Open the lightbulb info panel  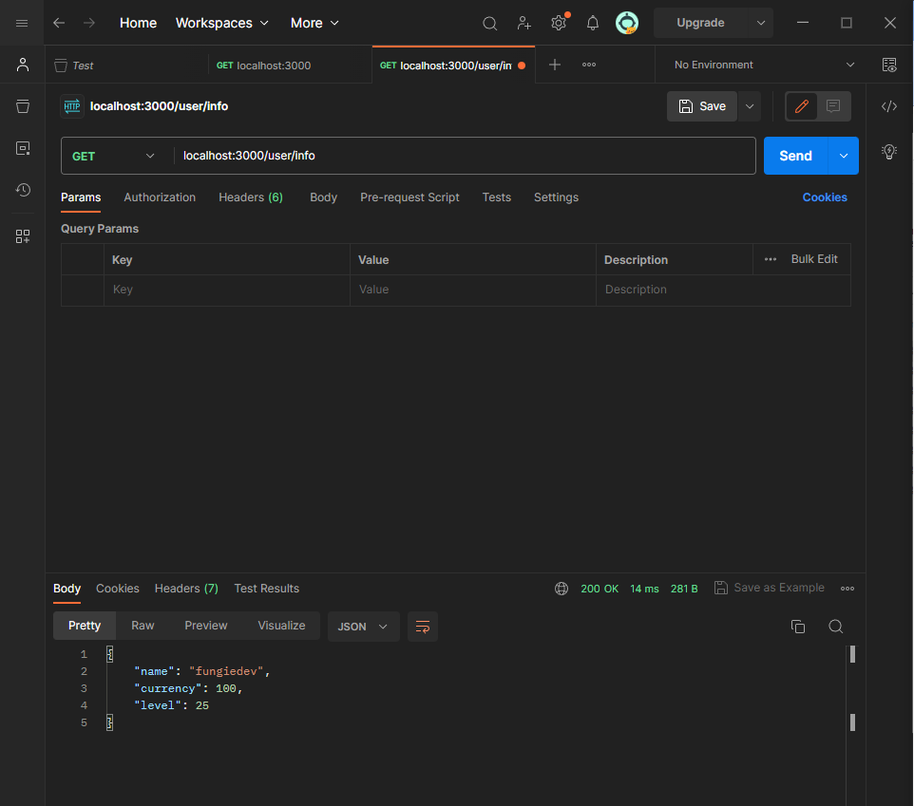(x=889, y=151)
